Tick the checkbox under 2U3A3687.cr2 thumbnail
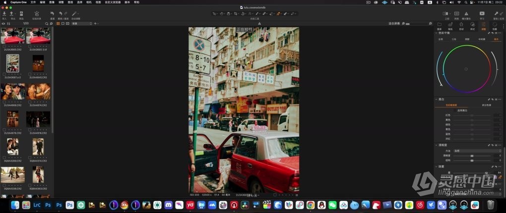 tap(4, 74)
